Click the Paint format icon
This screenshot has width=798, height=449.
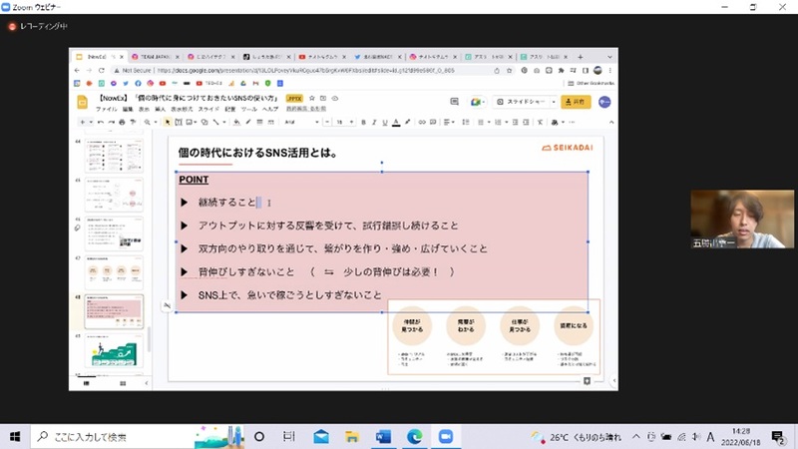[x=133, y=122]
